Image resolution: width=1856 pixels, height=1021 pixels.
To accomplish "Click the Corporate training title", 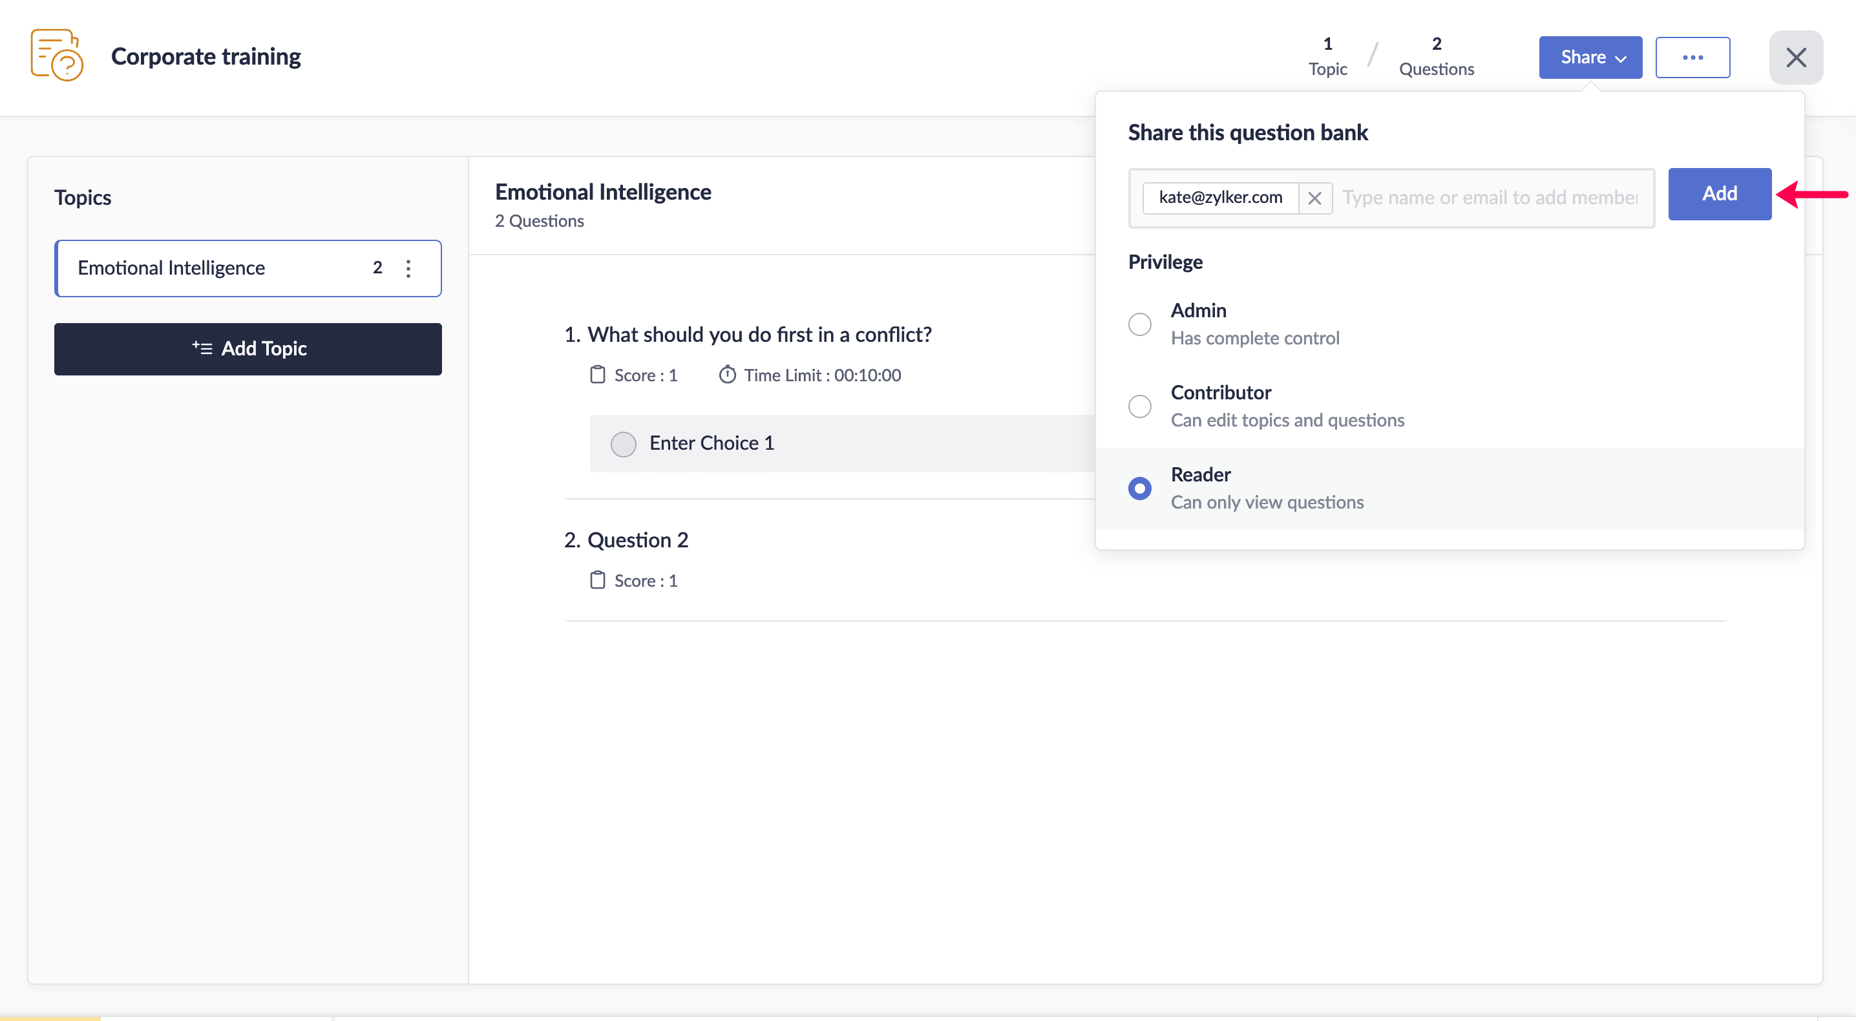I will pos(206,56).
